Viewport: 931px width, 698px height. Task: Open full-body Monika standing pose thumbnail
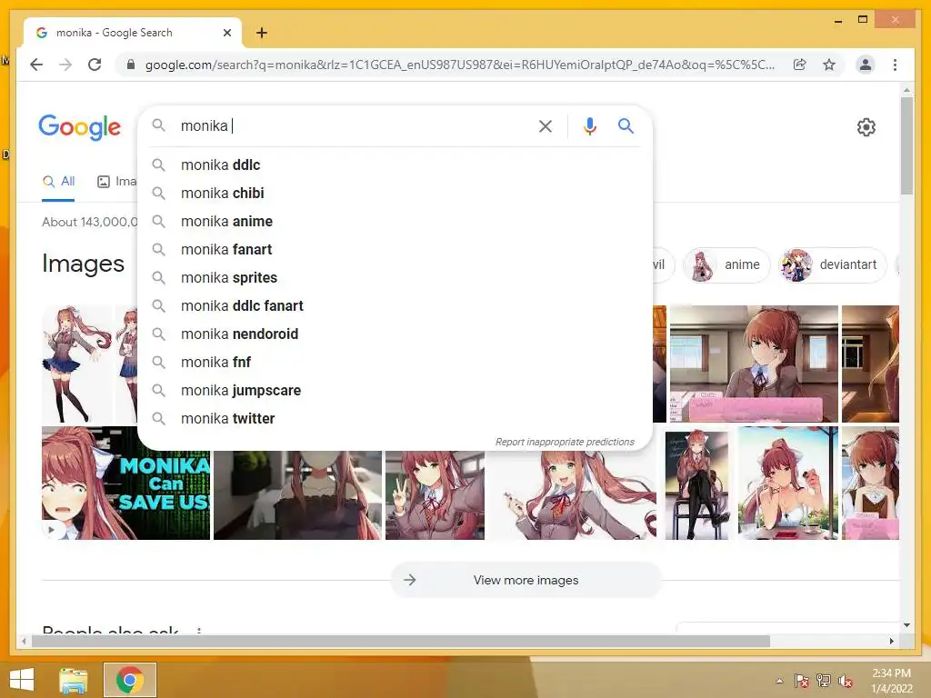click(76, 364)
